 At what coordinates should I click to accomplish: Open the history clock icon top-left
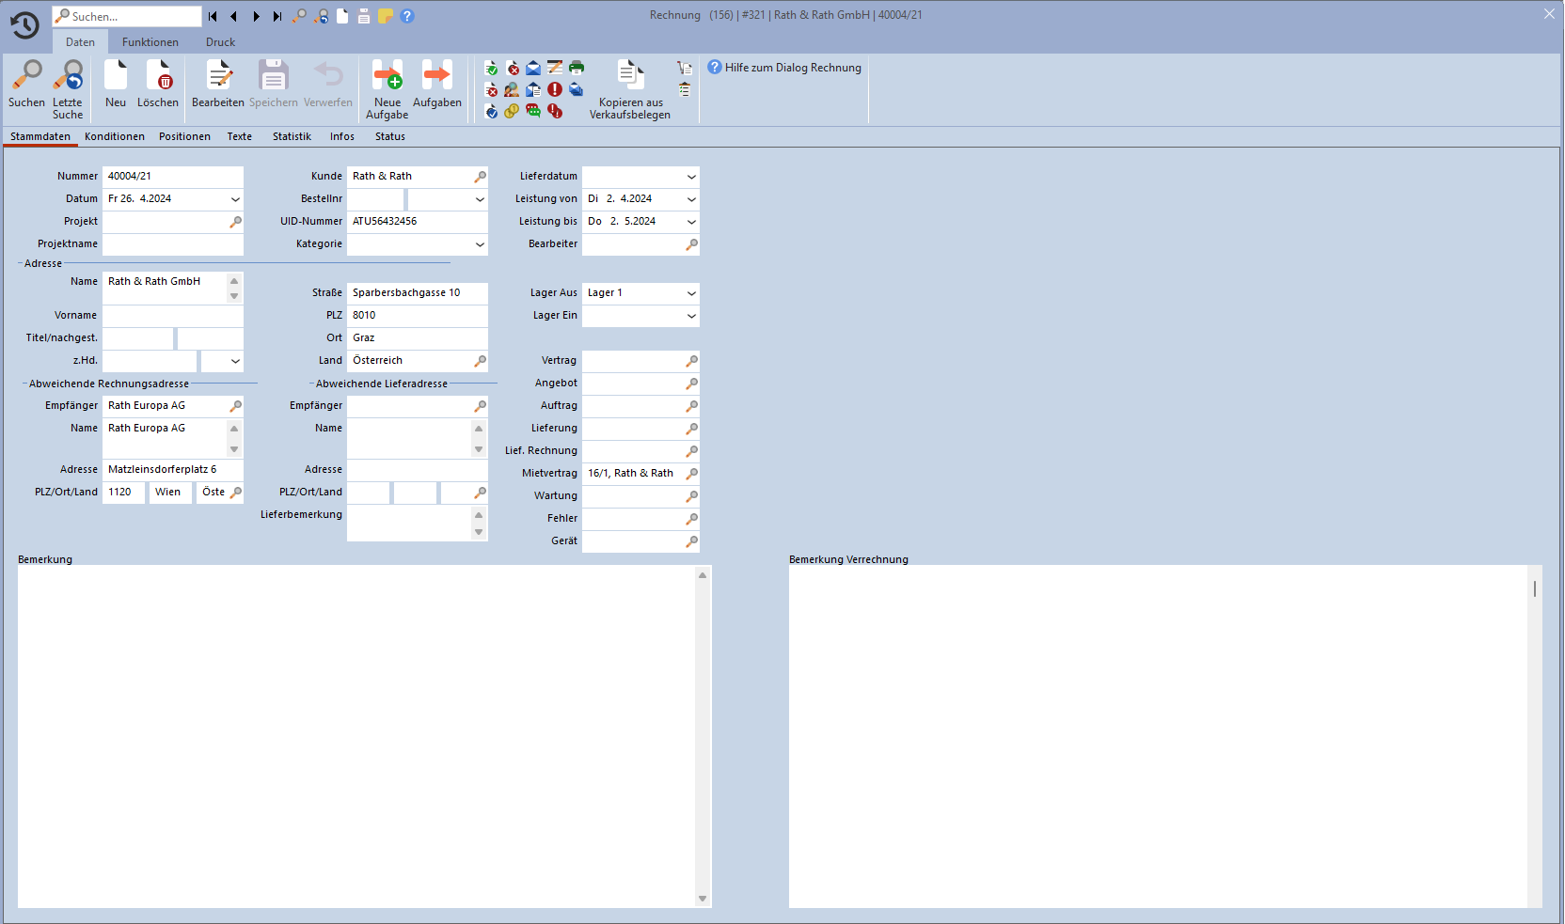24,25
